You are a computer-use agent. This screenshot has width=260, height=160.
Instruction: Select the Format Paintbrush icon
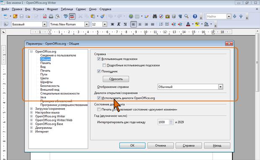[x=102, y=16]
